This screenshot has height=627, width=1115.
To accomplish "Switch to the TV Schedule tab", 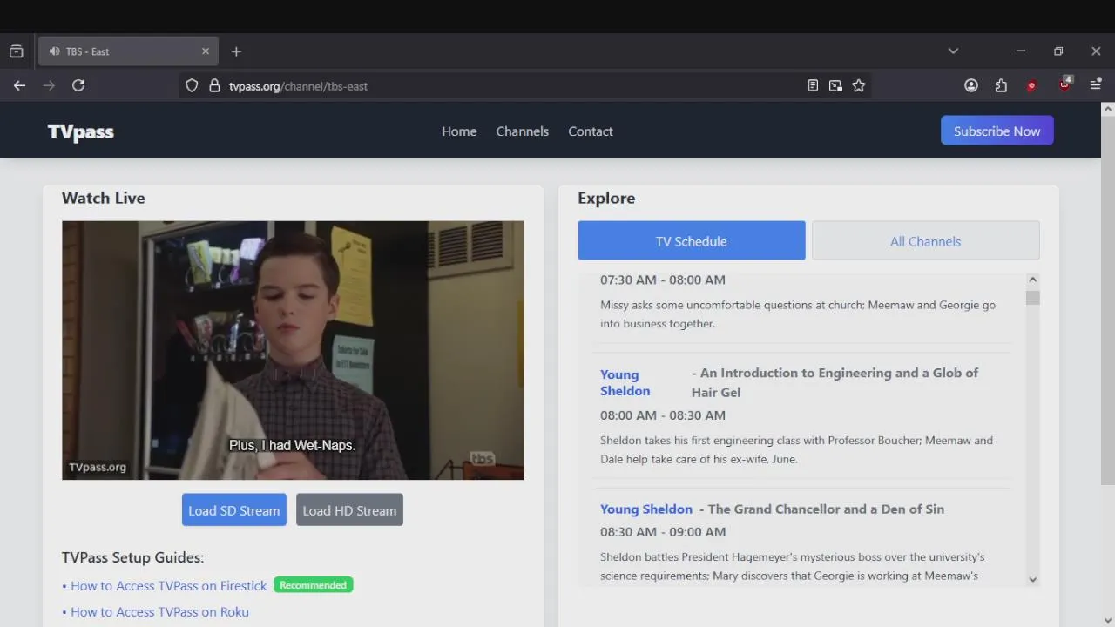I will pyautogui.click(x=692, y=240).
